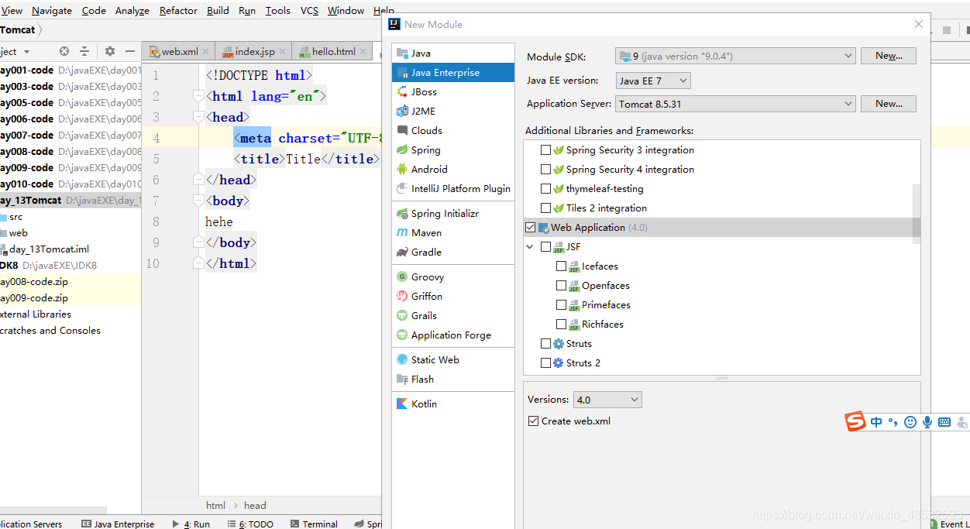Open Java EE version dropdown
970x529 pixels.
pyautogui.click(x=653, y=81)
